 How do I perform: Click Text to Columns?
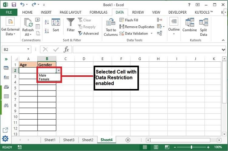point(111,27)
